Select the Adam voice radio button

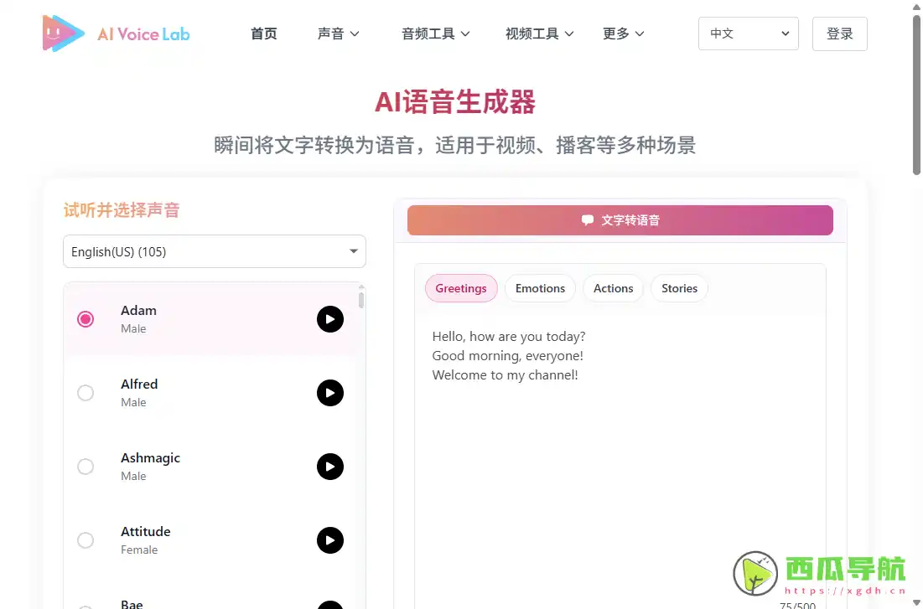coord(86,319)
